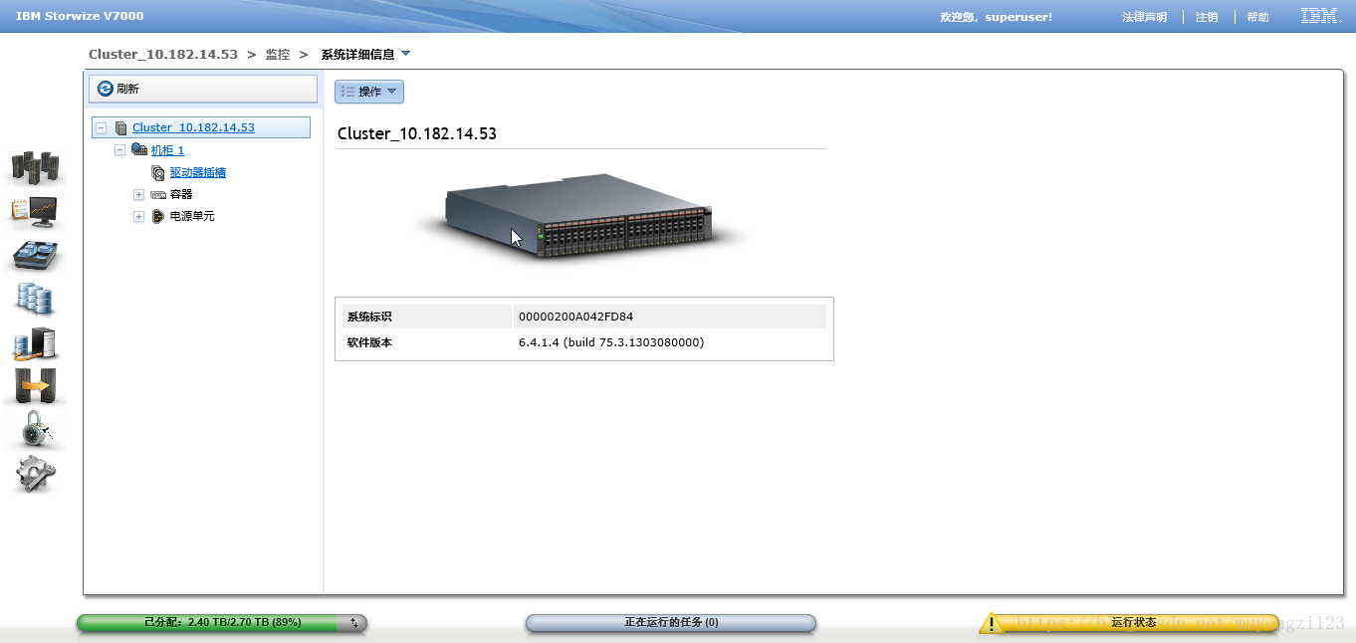The image size is (1356, 643).
Task: Click Cluster_10.182.14.53 in the breadcrumb
Action: (x=163, y=54)
